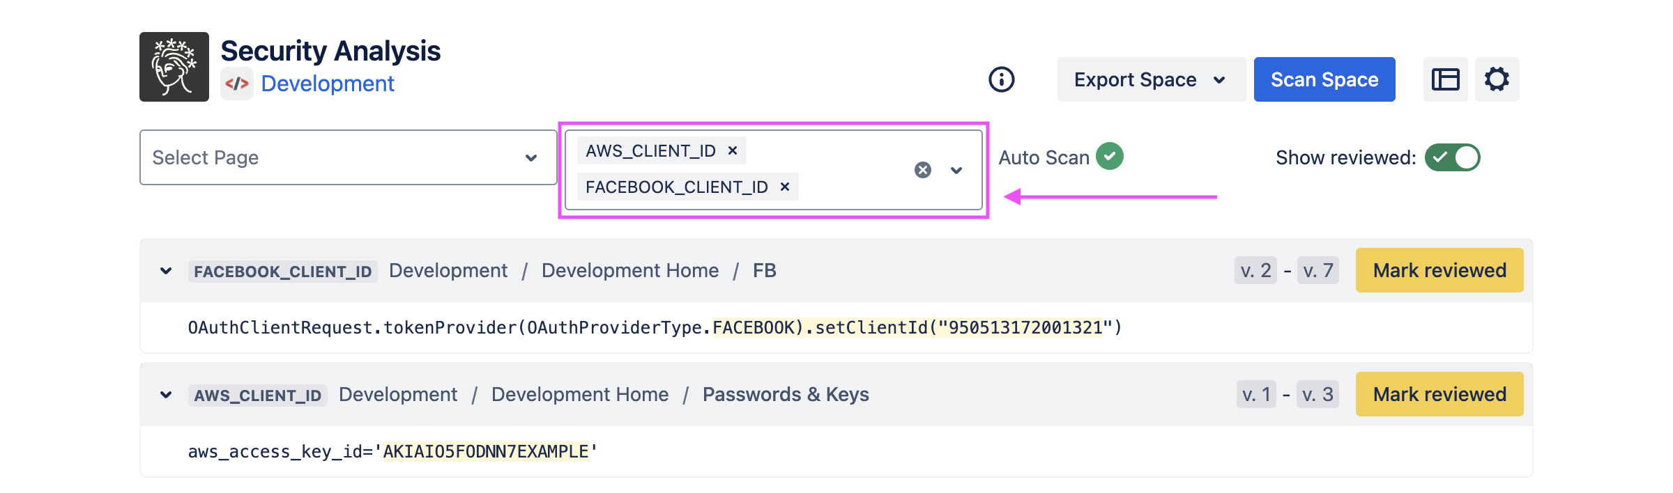The image size is (1673, 493).
Task: Remove the AWS_CLIENT_ID filter tag
Action: coord(733,150)
